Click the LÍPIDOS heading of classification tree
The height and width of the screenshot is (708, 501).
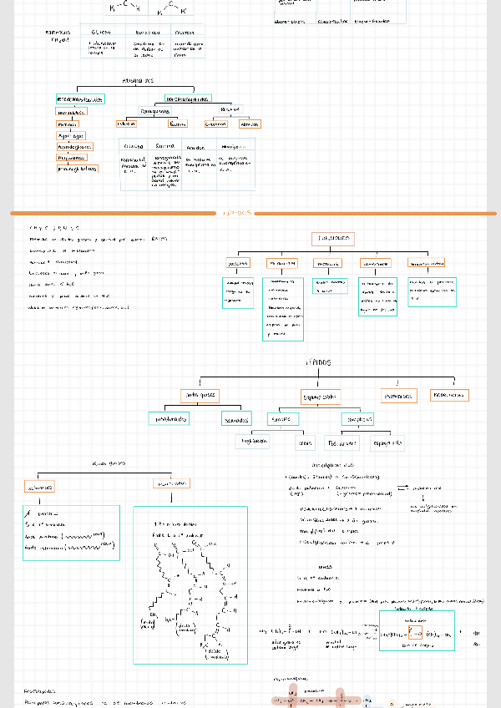click(x=317, y=363)
